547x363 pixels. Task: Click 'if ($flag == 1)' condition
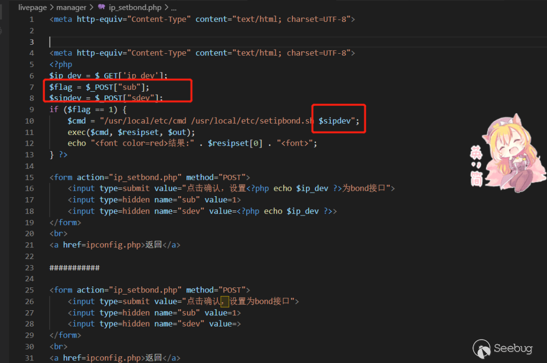click(84, 110)
